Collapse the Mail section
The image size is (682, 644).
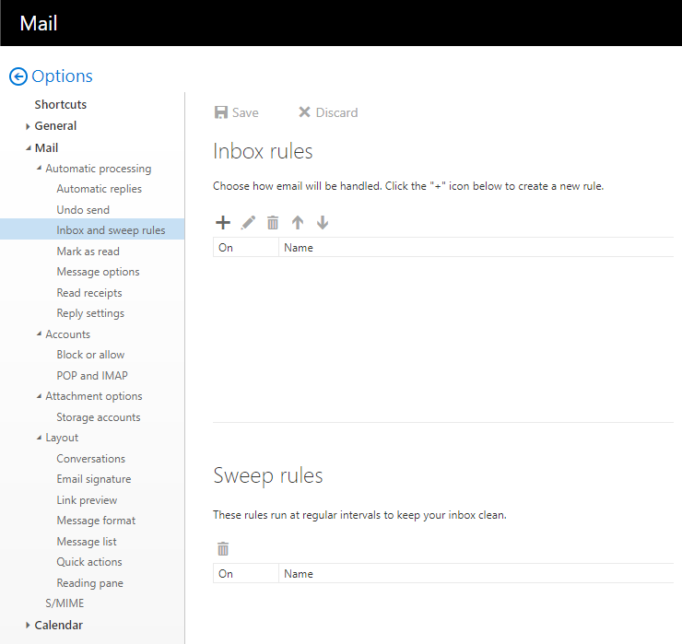pos(29,147)
